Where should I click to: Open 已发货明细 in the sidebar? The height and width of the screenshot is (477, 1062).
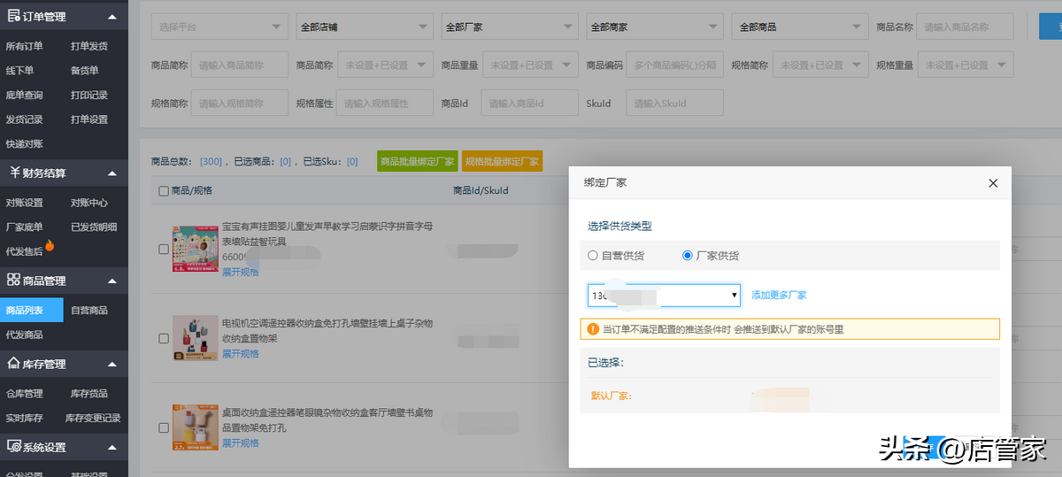pos(94,227)
